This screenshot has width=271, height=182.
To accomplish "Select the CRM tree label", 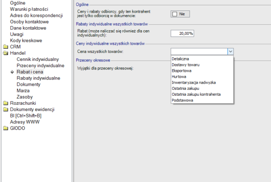I will coord(15,47).
